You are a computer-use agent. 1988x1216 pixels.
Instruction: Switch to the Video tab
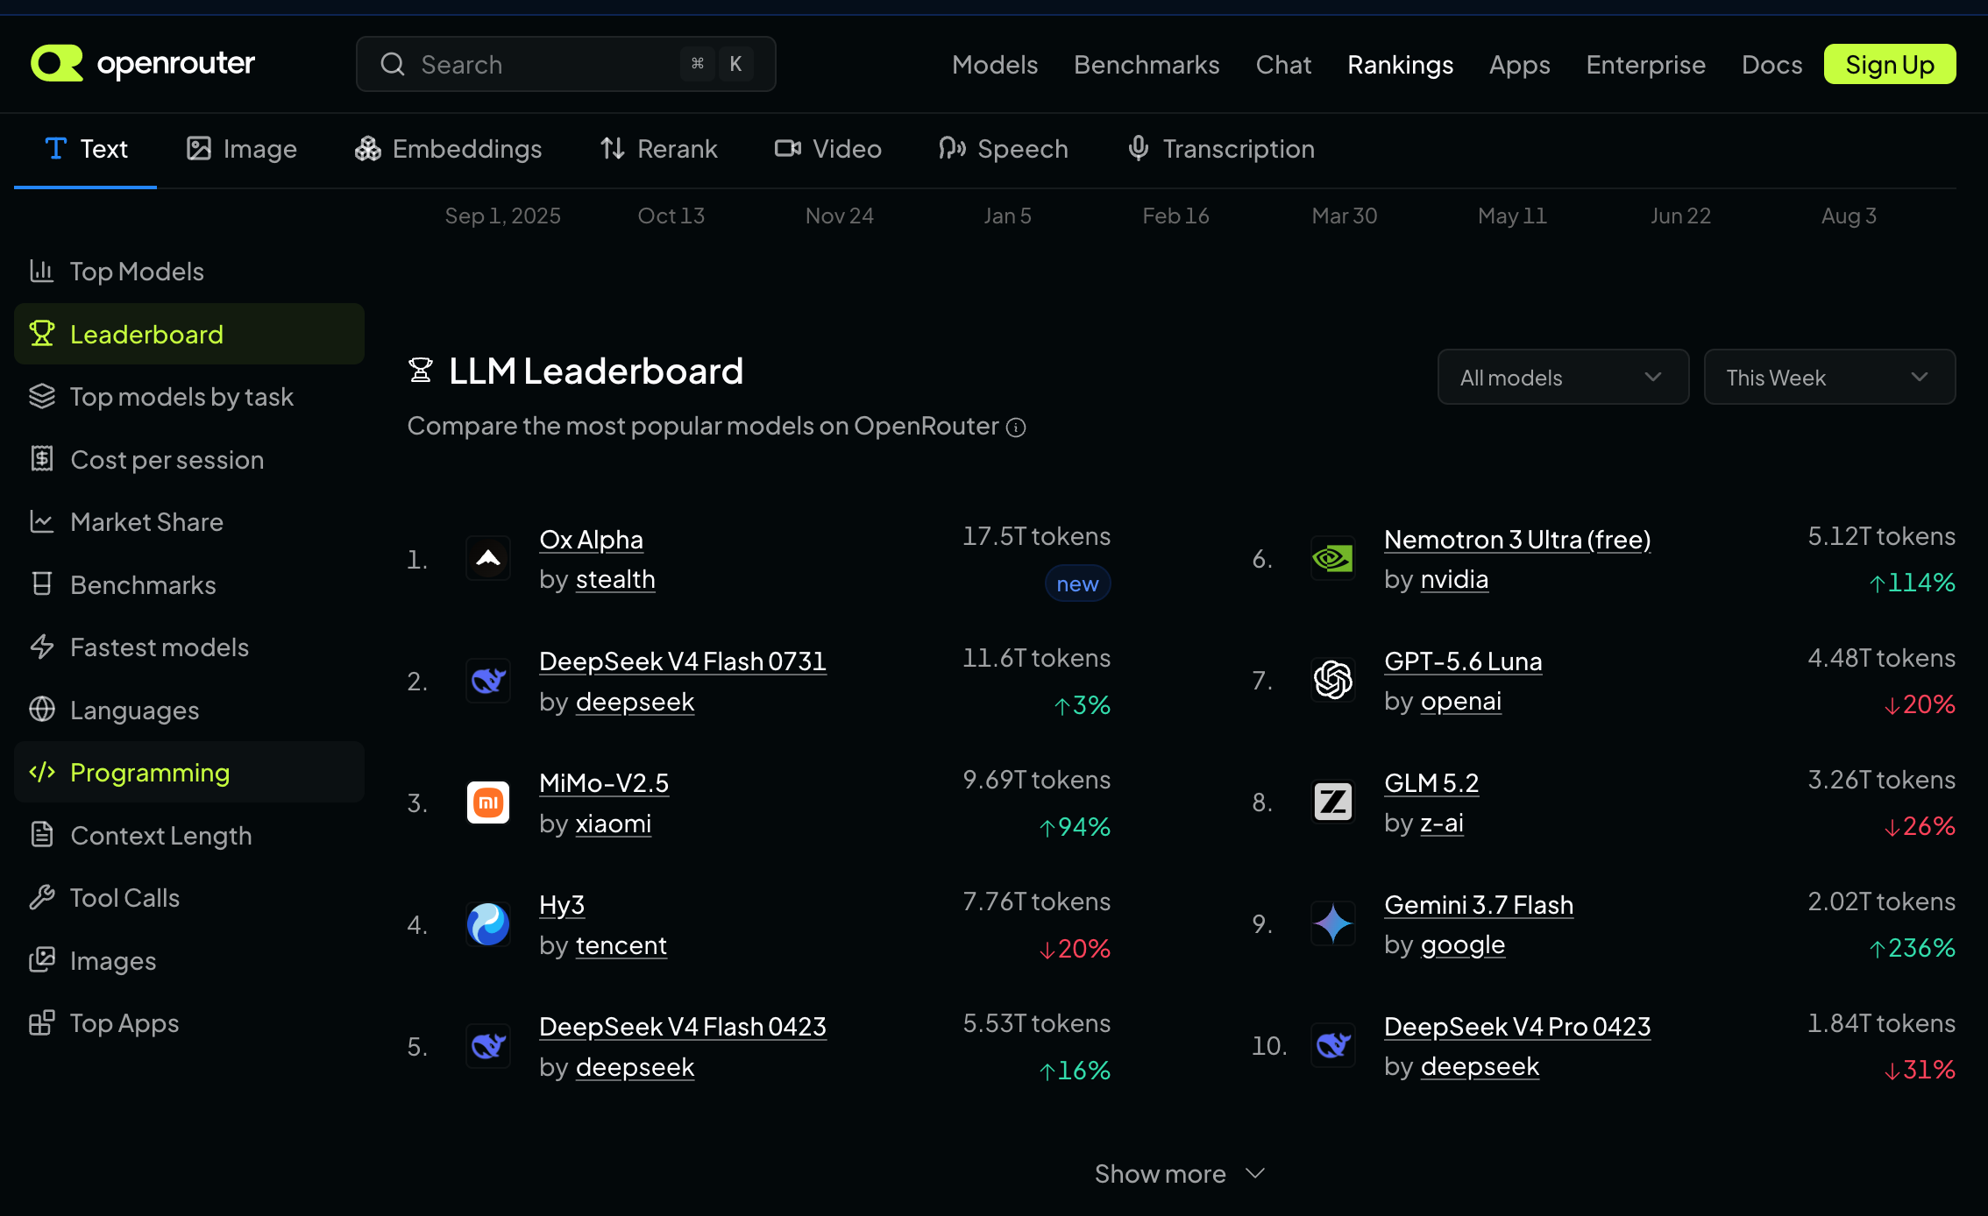point(827,149)
